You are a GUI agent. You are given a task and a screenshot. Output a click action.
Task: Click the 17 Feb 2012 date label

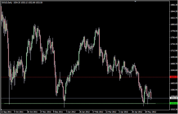pos(98,112)
